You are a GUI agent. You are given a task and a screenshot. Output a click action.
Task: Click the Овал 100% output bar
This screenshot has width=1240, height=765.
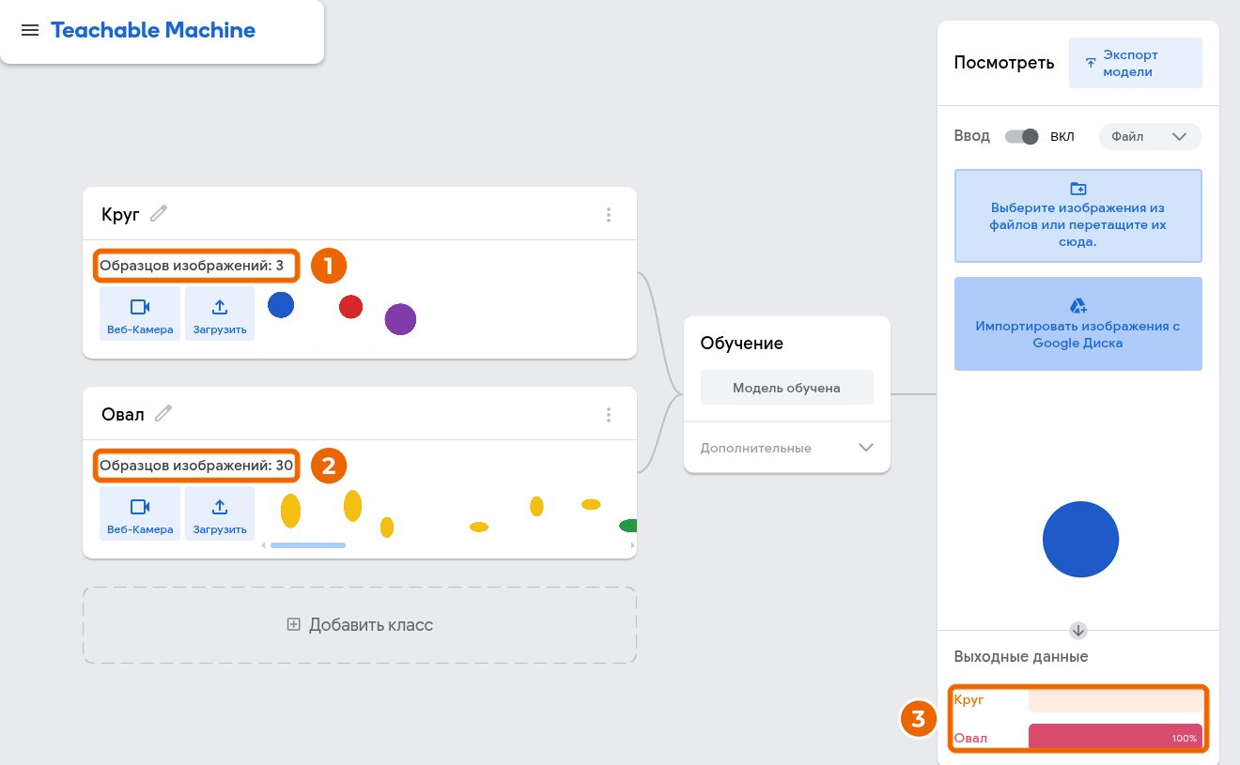1115,738
